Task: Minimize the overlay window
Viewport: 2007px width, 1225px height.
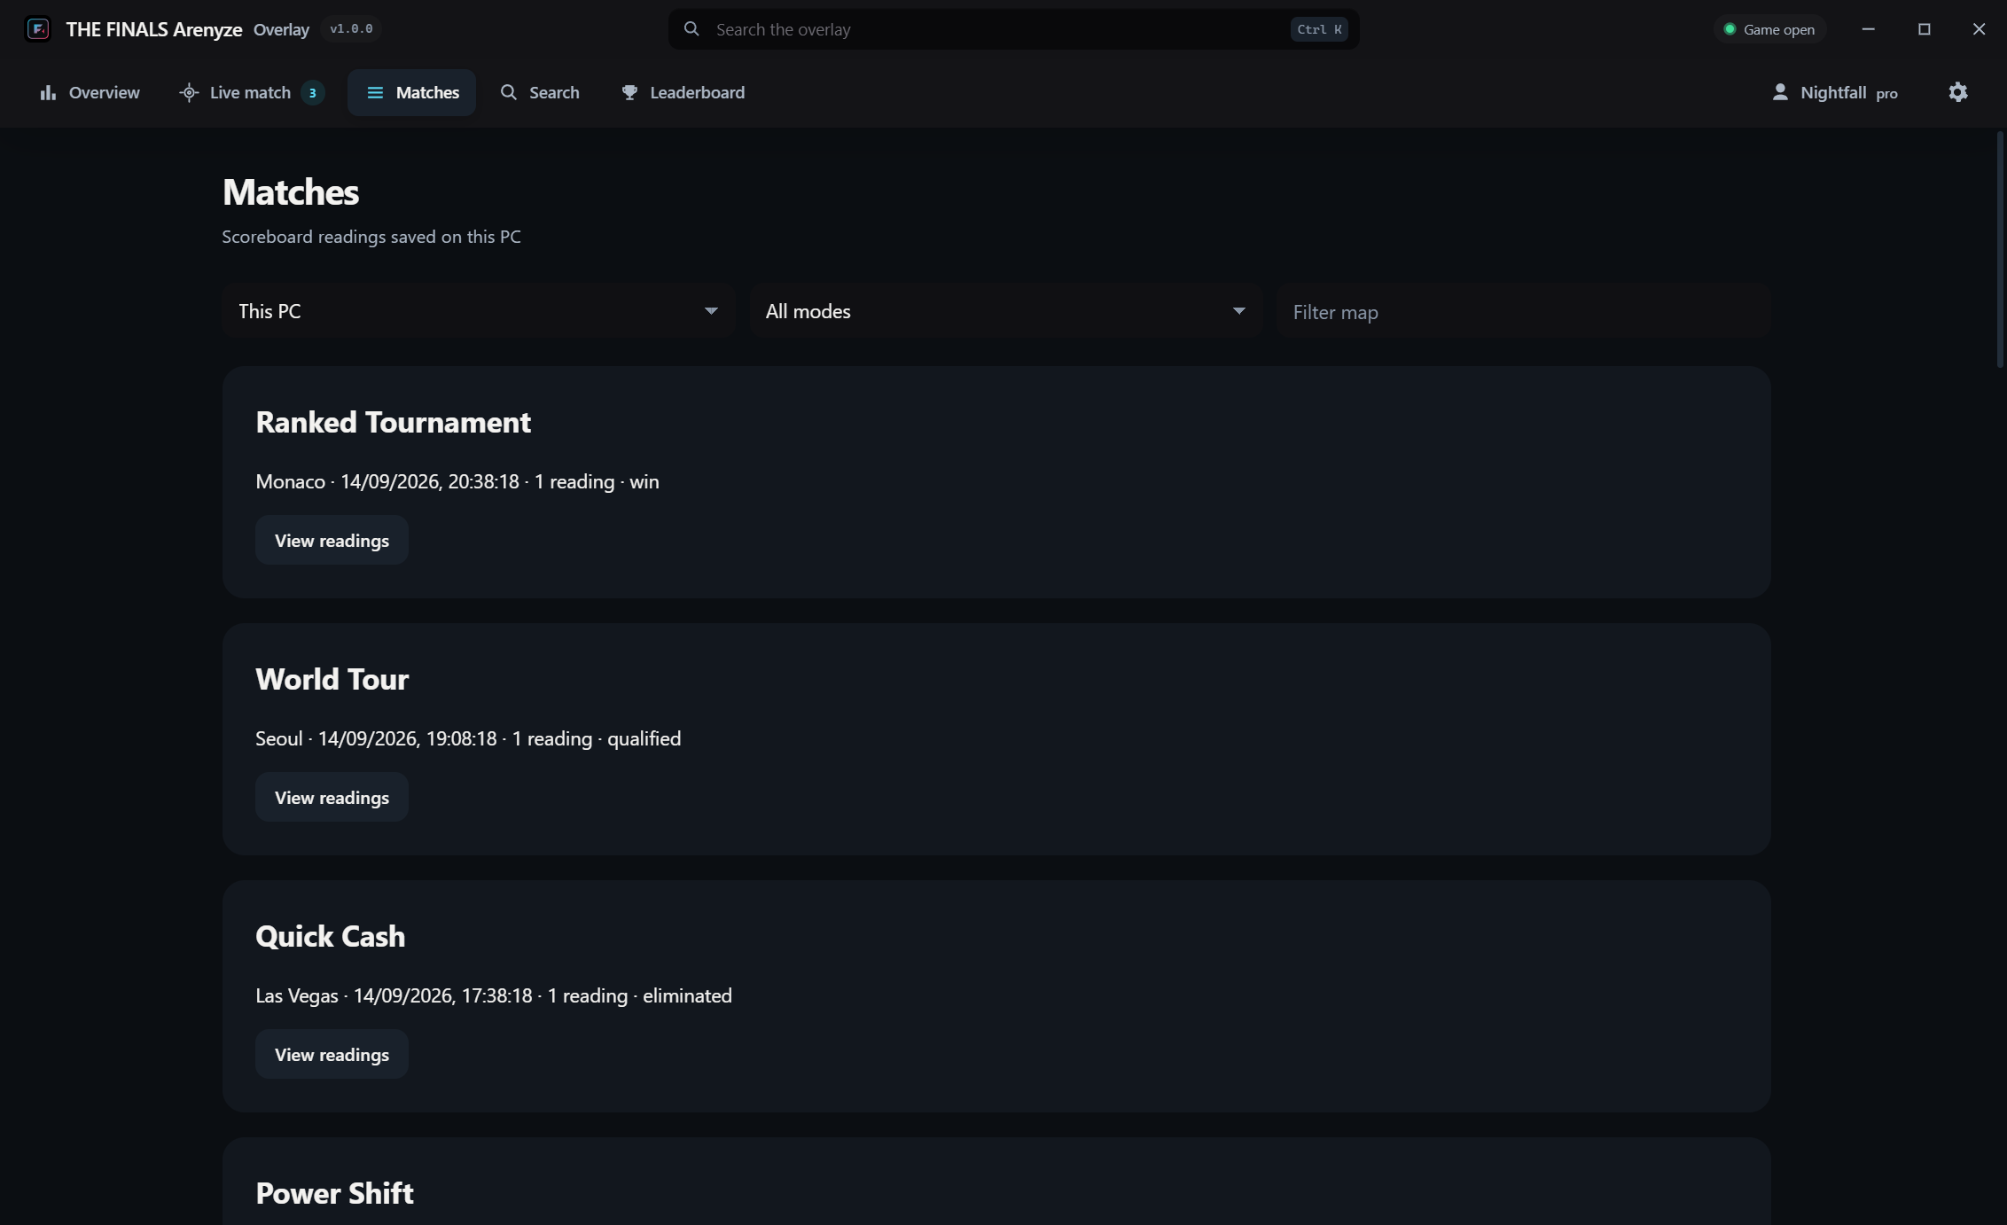Action: pos(1869,29)
